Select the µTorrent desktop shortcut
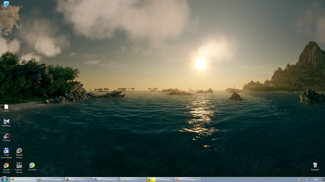Screen dimensions: 325x182 point(32,166)
